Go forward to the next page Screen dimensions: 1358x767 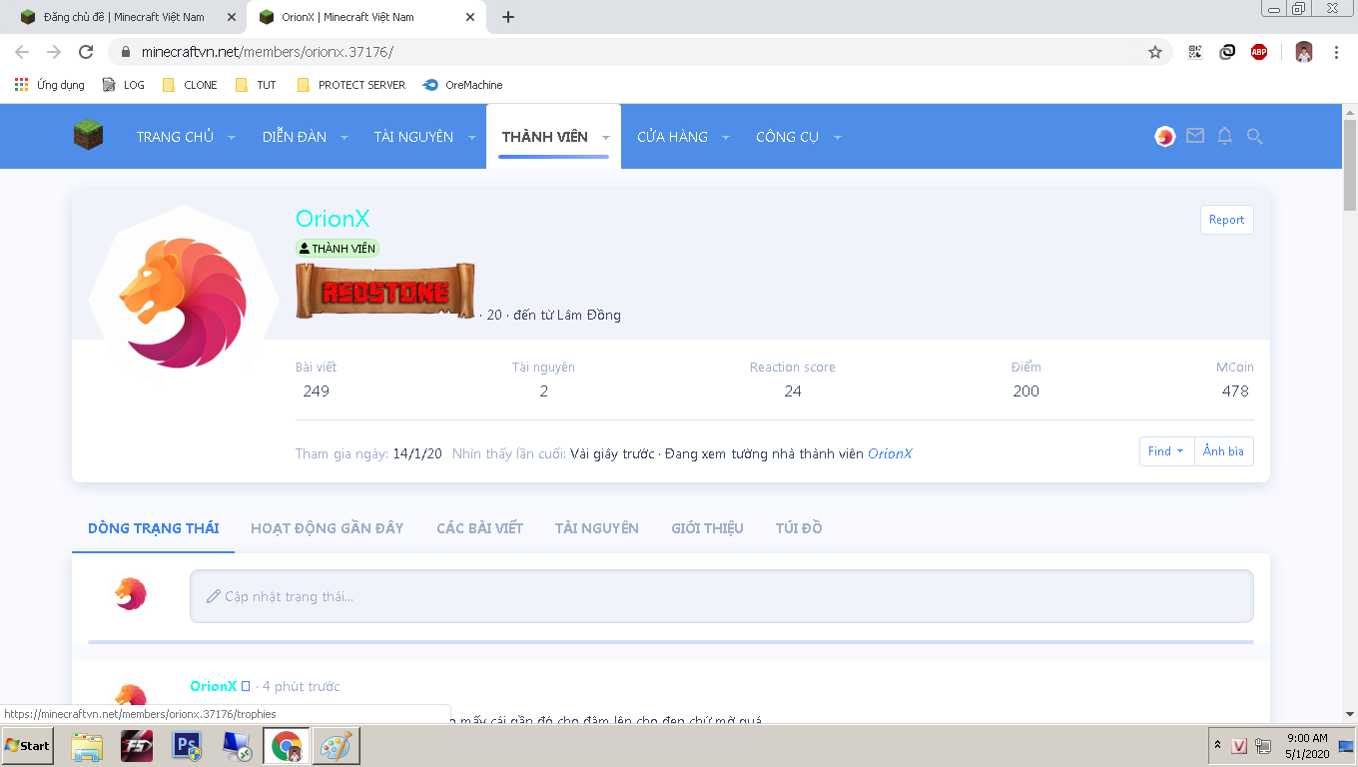(x=54, y=52)
